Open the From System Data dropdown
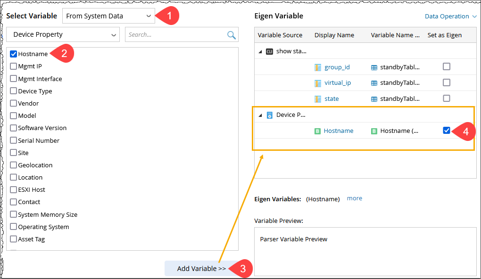 click(x=108, y=16)
